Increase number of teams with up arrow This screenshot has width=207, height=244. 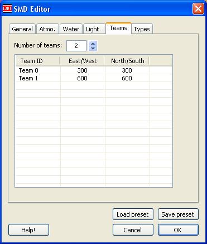click(x=93, y=44)
